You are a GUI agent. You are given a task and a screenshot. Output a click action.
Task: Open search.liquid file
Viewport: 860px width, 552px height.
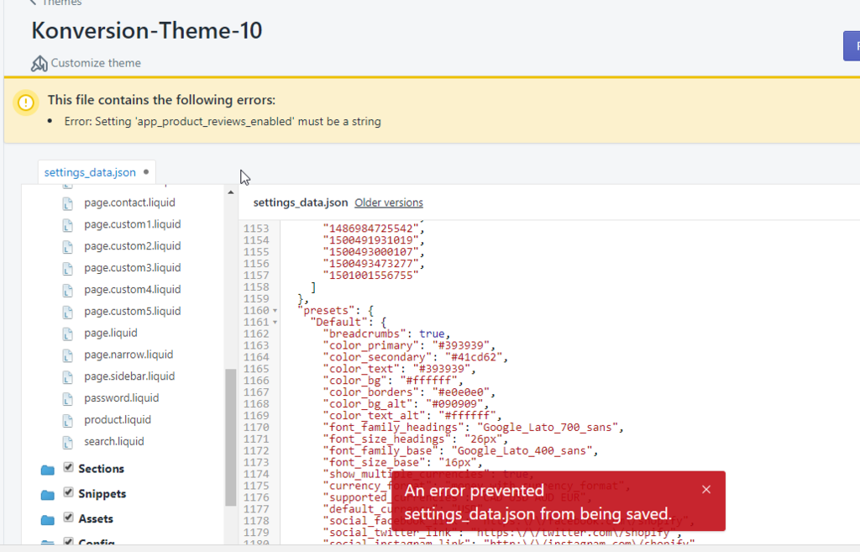point(114,442)
